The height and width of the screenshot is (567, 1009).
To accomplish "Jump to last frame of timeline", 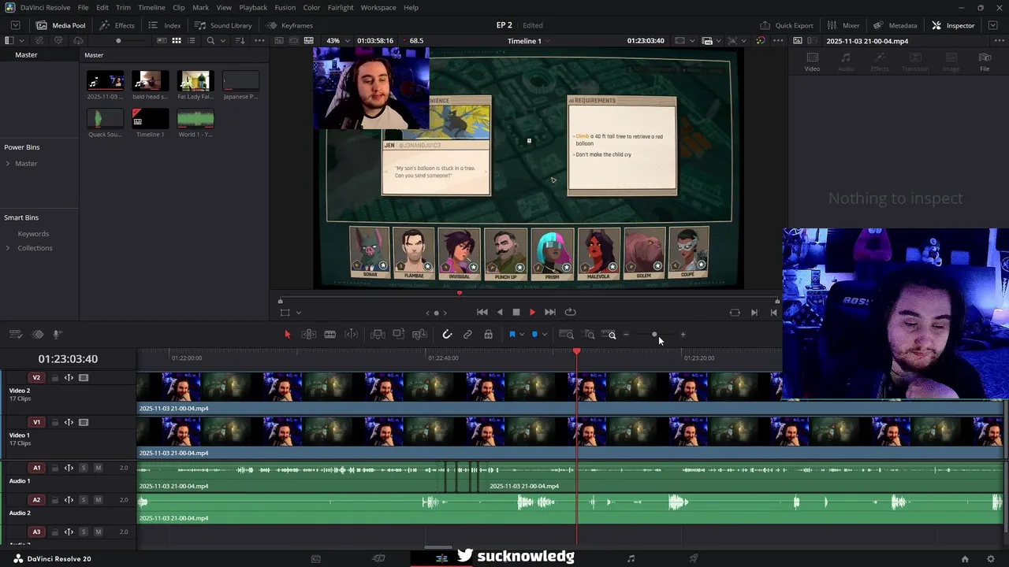I will point(550,313).
